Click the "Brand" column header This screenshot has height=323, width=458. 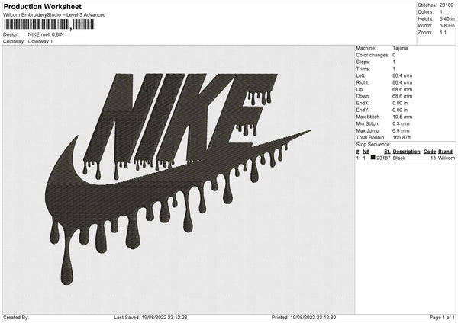click(445, 152)
